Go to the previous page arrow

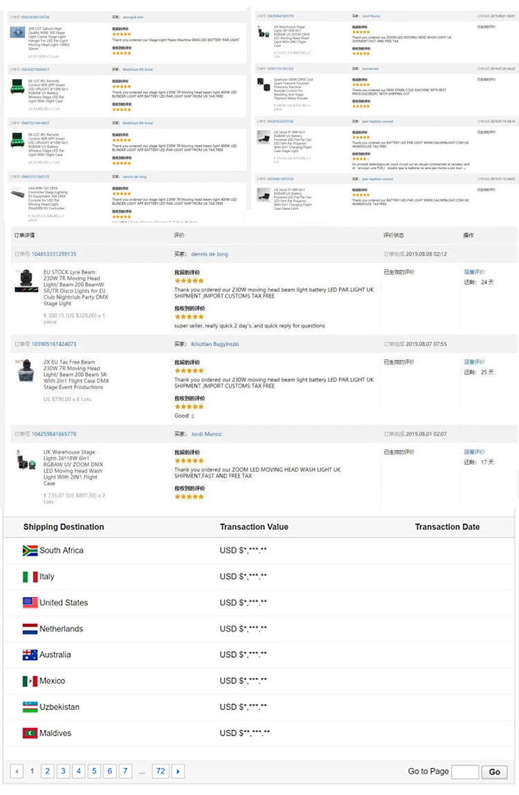click(17, 771)
